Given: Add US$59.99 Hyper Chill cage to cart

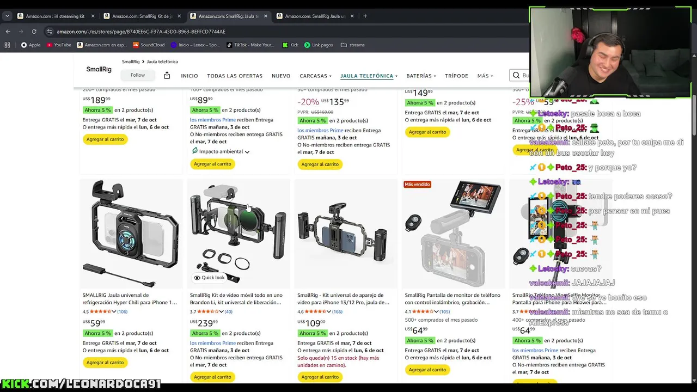Looking at the screenshot, I should click(105, 363).
